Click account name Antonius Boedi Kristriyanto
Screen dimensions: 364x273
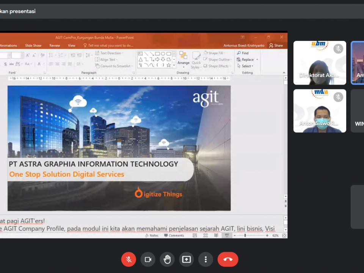point(244,45)
